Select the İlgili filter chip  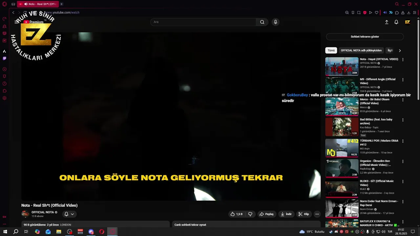[390, 50]
